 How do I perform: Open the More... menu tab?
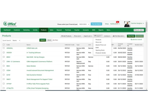pos(109,30)
